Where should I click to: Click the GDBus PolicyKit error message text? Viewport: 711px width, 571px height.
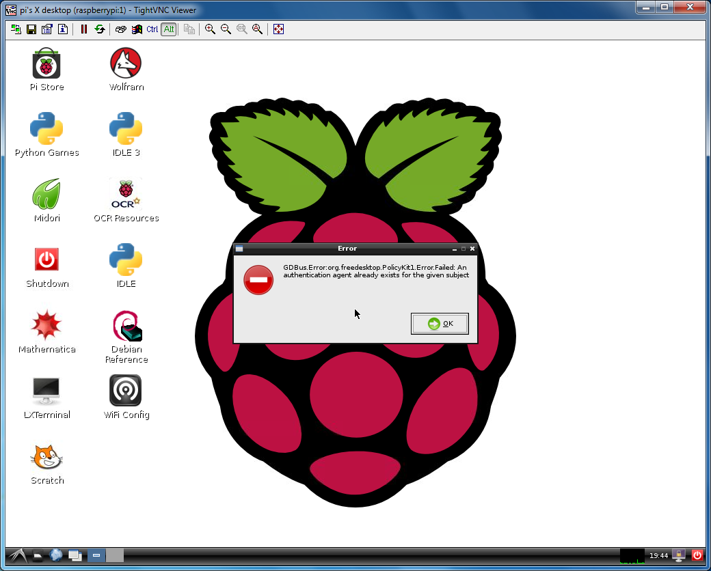(x=377, y=271)
